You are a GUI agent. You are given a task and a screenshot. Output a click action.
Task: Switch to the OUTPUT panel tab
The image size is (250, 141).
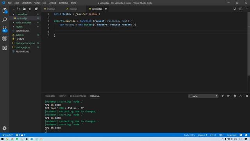[x=62, y=96]
